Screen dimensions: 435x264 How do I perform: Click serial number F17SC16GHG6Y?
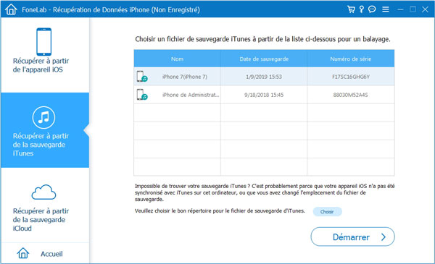[x=351, y=77]
